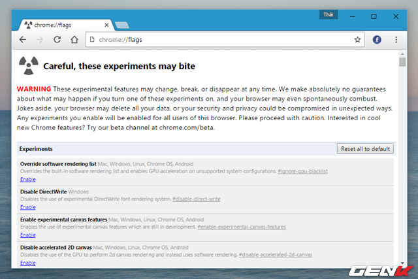This screenshot has height=279, width=418.
Task: Open the Chrome three-dot menu
Action: (x=396, y=40)
